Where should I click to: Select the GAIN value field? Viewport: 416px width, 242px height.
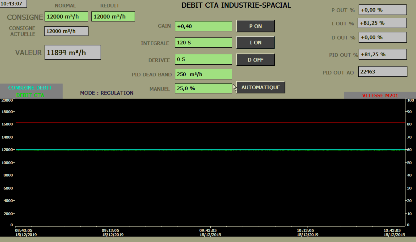tap(203, 26)
